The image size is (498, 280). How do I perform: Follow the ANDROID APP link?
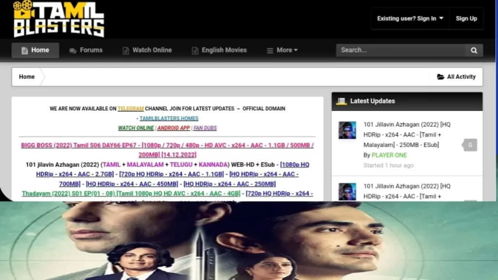[x=174, y=128]
